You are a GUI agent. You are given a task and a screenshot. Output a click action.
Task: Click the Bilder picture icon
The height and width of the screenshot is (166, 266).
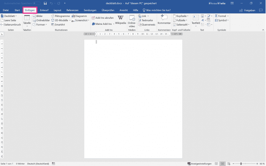[37, 16]
